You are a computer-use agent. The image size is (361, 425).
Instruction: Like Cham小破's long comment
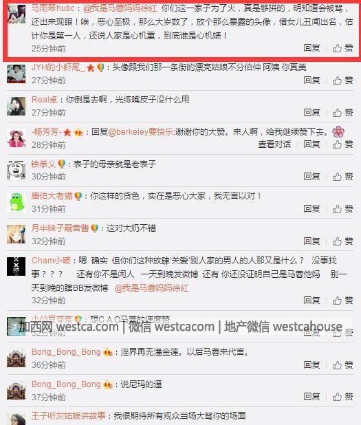343,301
